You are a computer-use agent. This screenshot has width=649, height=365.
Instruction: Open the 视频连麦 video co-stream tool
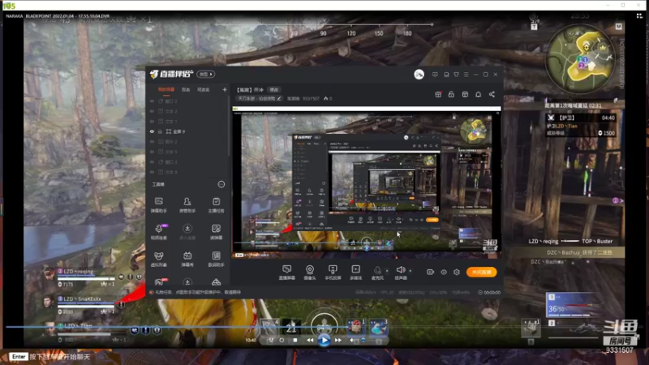(x=158, y=232)
